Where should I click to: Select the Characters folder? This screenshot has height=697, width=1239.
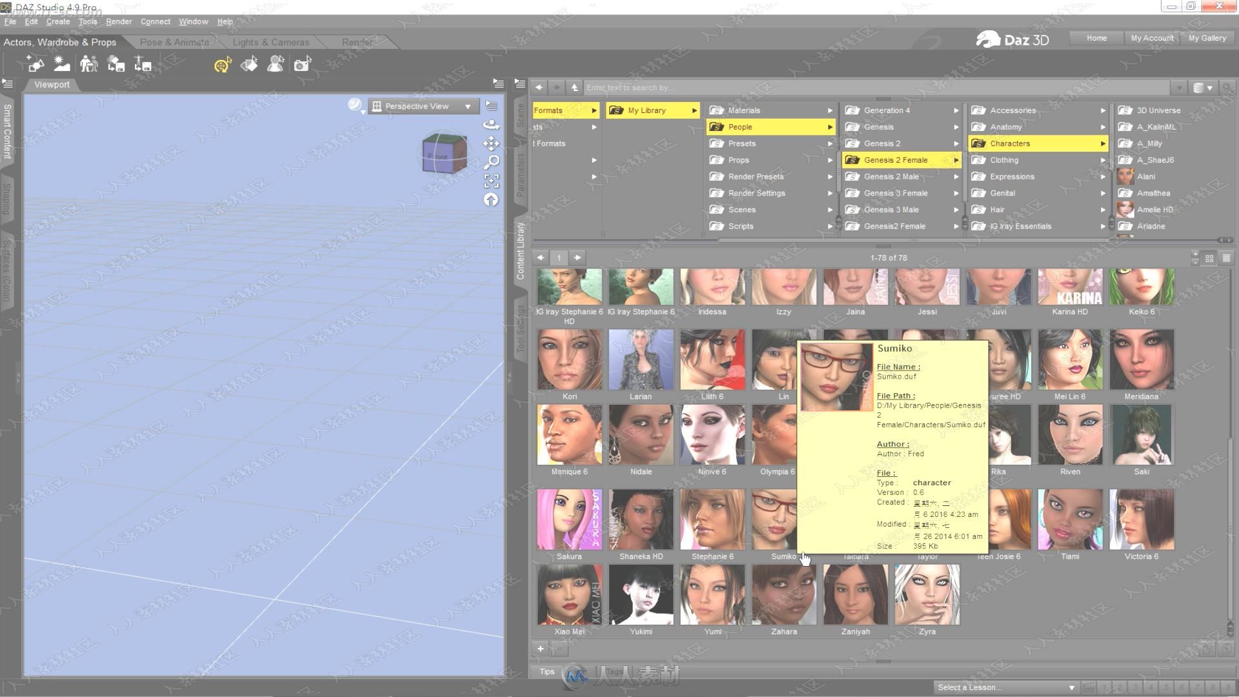(1038, 143)
